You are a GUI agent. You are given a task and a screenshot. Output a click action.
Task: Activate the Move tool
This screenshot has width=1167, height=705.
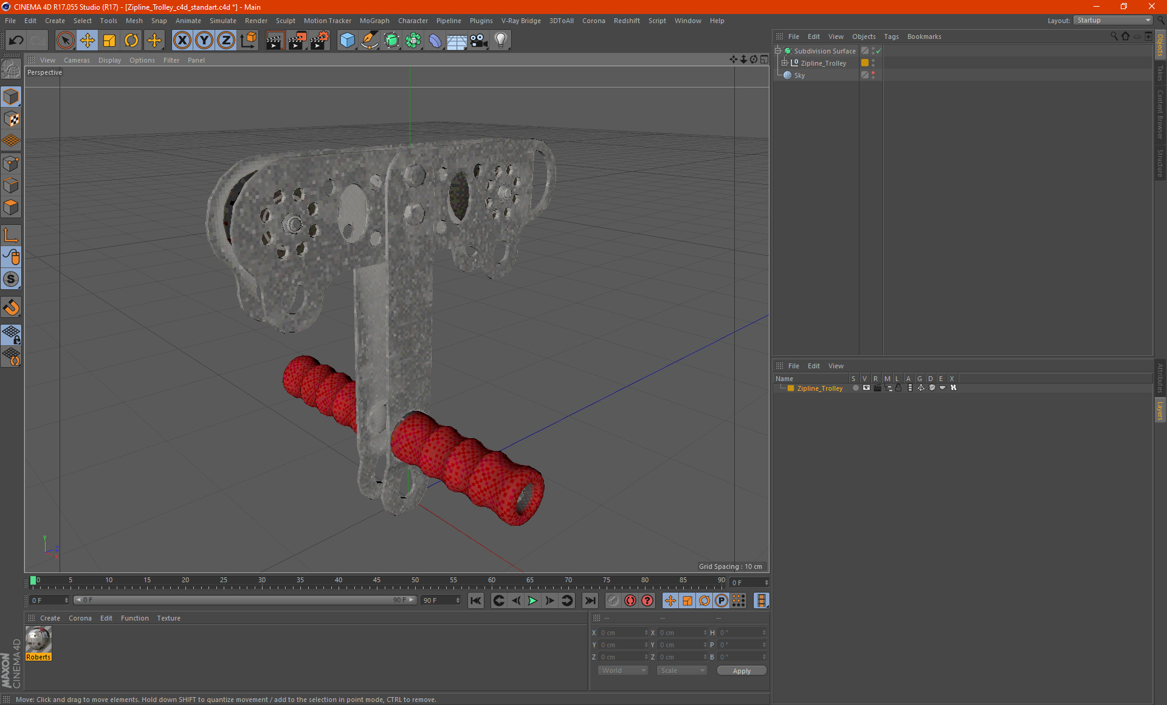(88, 41)
